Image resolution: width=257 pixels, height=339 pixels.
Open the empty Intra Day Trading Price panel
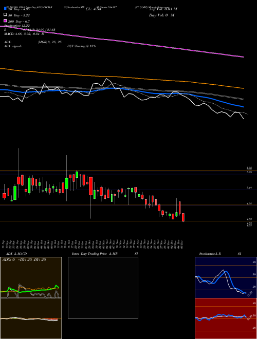[x=103, y=288]
